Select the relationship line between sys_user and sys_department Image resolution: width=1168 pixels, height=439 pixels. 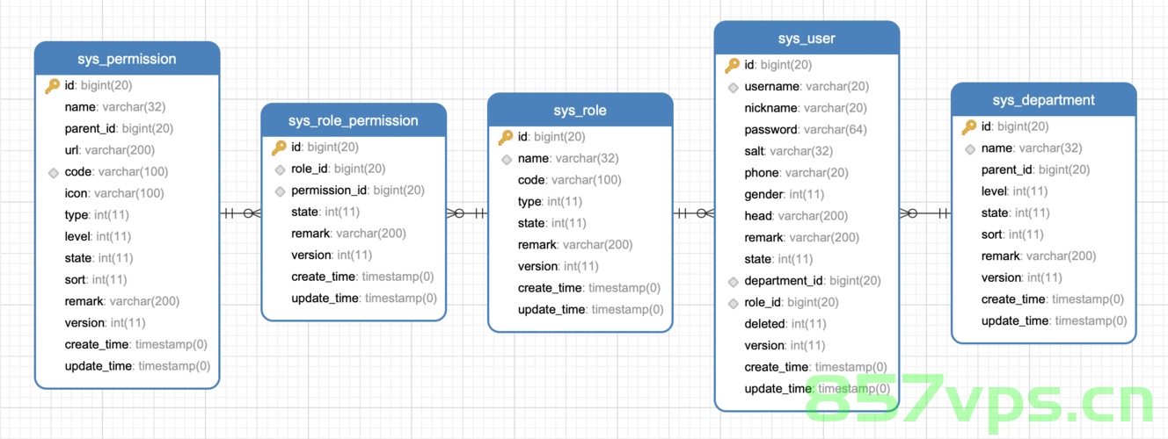click(x=925, y=212)
